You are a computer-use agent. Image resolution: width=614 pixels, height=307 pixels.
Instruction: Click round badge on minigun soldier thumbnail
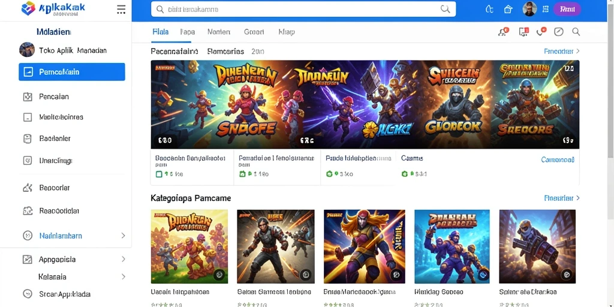point(567,275)
